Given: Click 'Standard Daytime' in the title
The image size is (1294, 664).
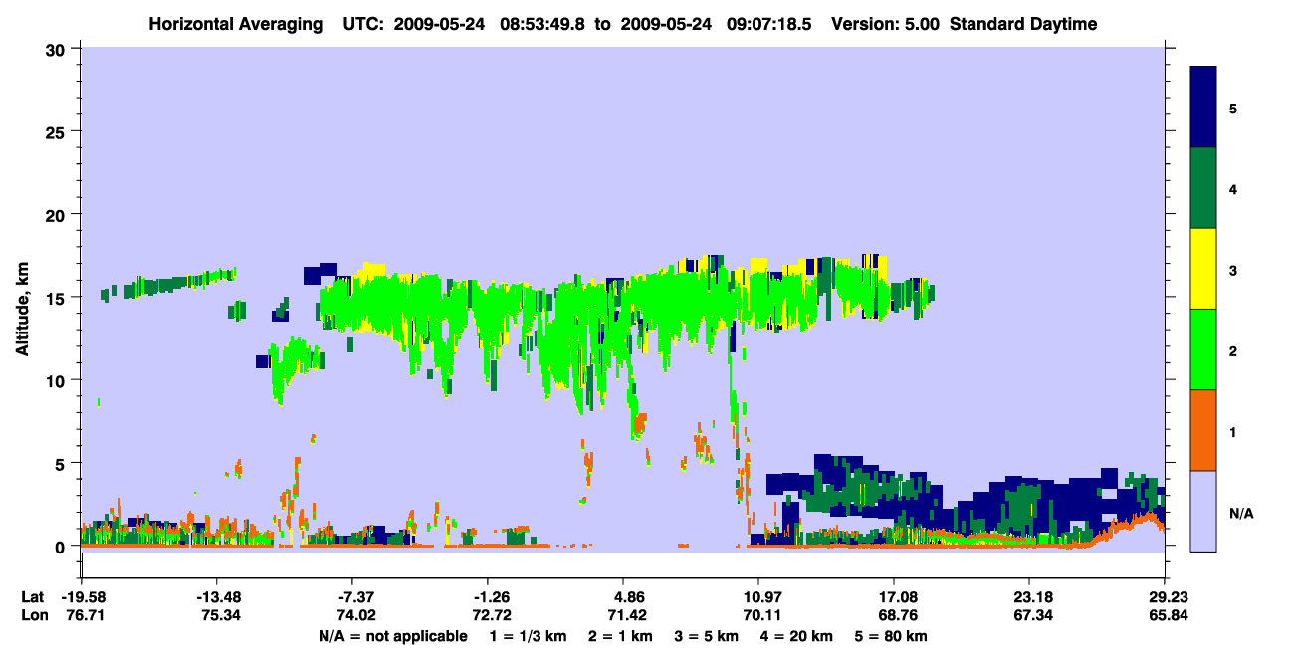Looking at the screenshot, I should click(1023, 24).
